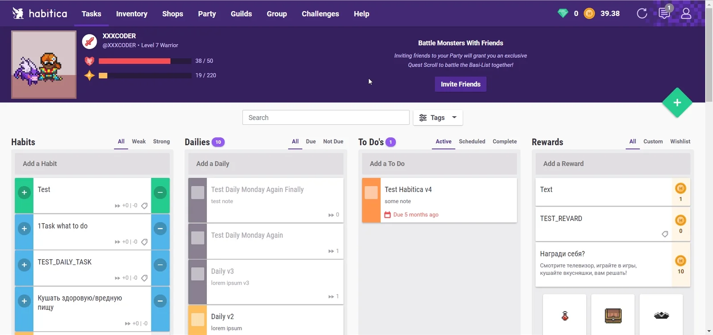Open the user profile icon
The height and width of the screenshot is (335, 713).
pos(686,14)
